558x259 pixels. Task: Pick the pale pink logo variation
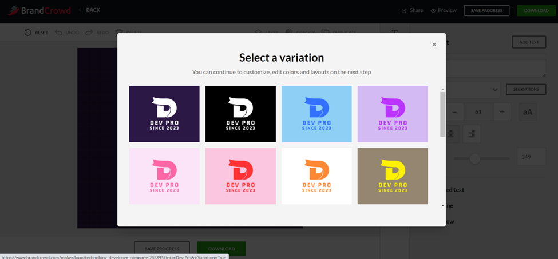164,176
